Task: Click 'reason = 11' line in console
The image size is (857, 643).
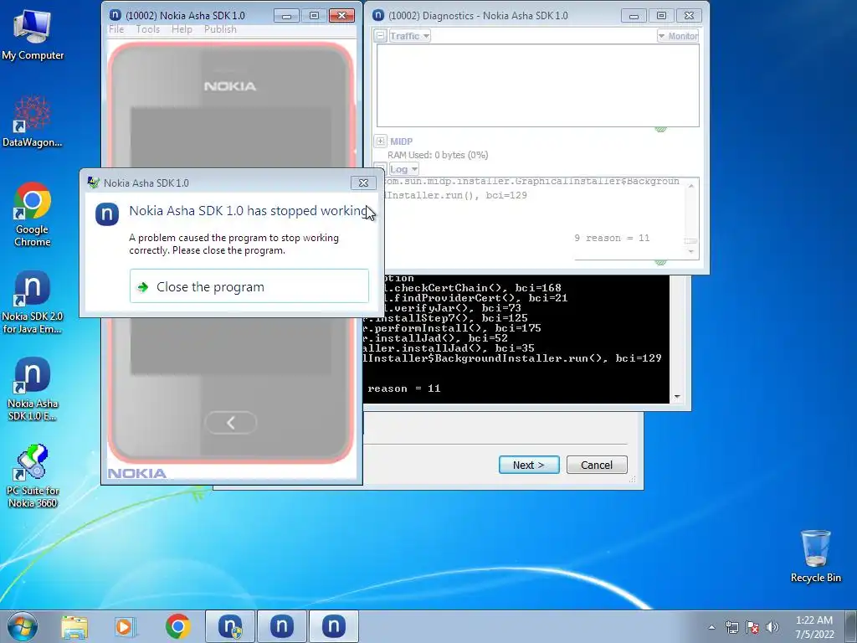Action: click(x=404, y=388)
